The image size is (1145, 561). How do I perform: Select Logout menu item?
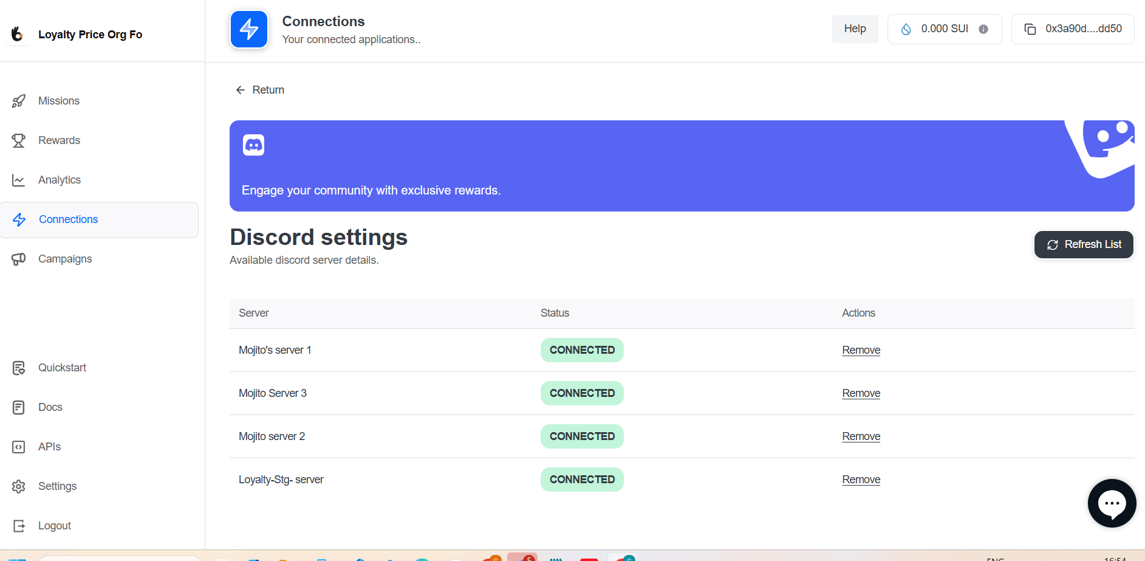click(x=55, y=526)
